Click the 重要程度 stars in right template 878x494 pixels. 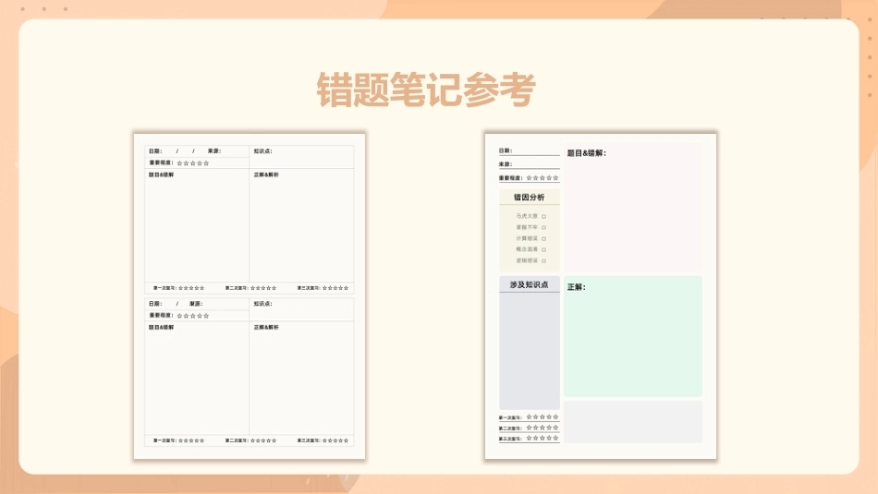point(542,178)
